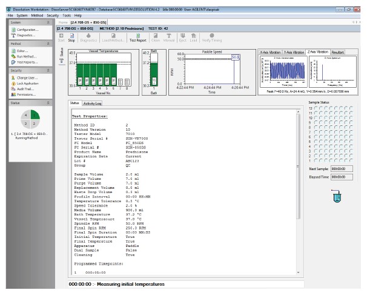This screenshot has height=293, width=367.
Task: Open the Method menu
Action: pyautogui.click(x=37, y=16)
